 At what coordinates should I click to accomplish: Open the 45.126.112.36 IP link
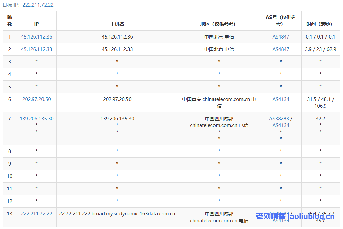tap(36, 37)
